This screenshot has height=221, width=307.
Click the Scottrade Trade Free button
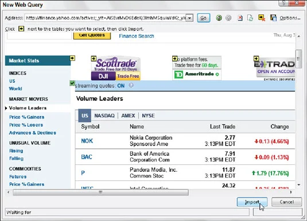click(x=128, y=76)
